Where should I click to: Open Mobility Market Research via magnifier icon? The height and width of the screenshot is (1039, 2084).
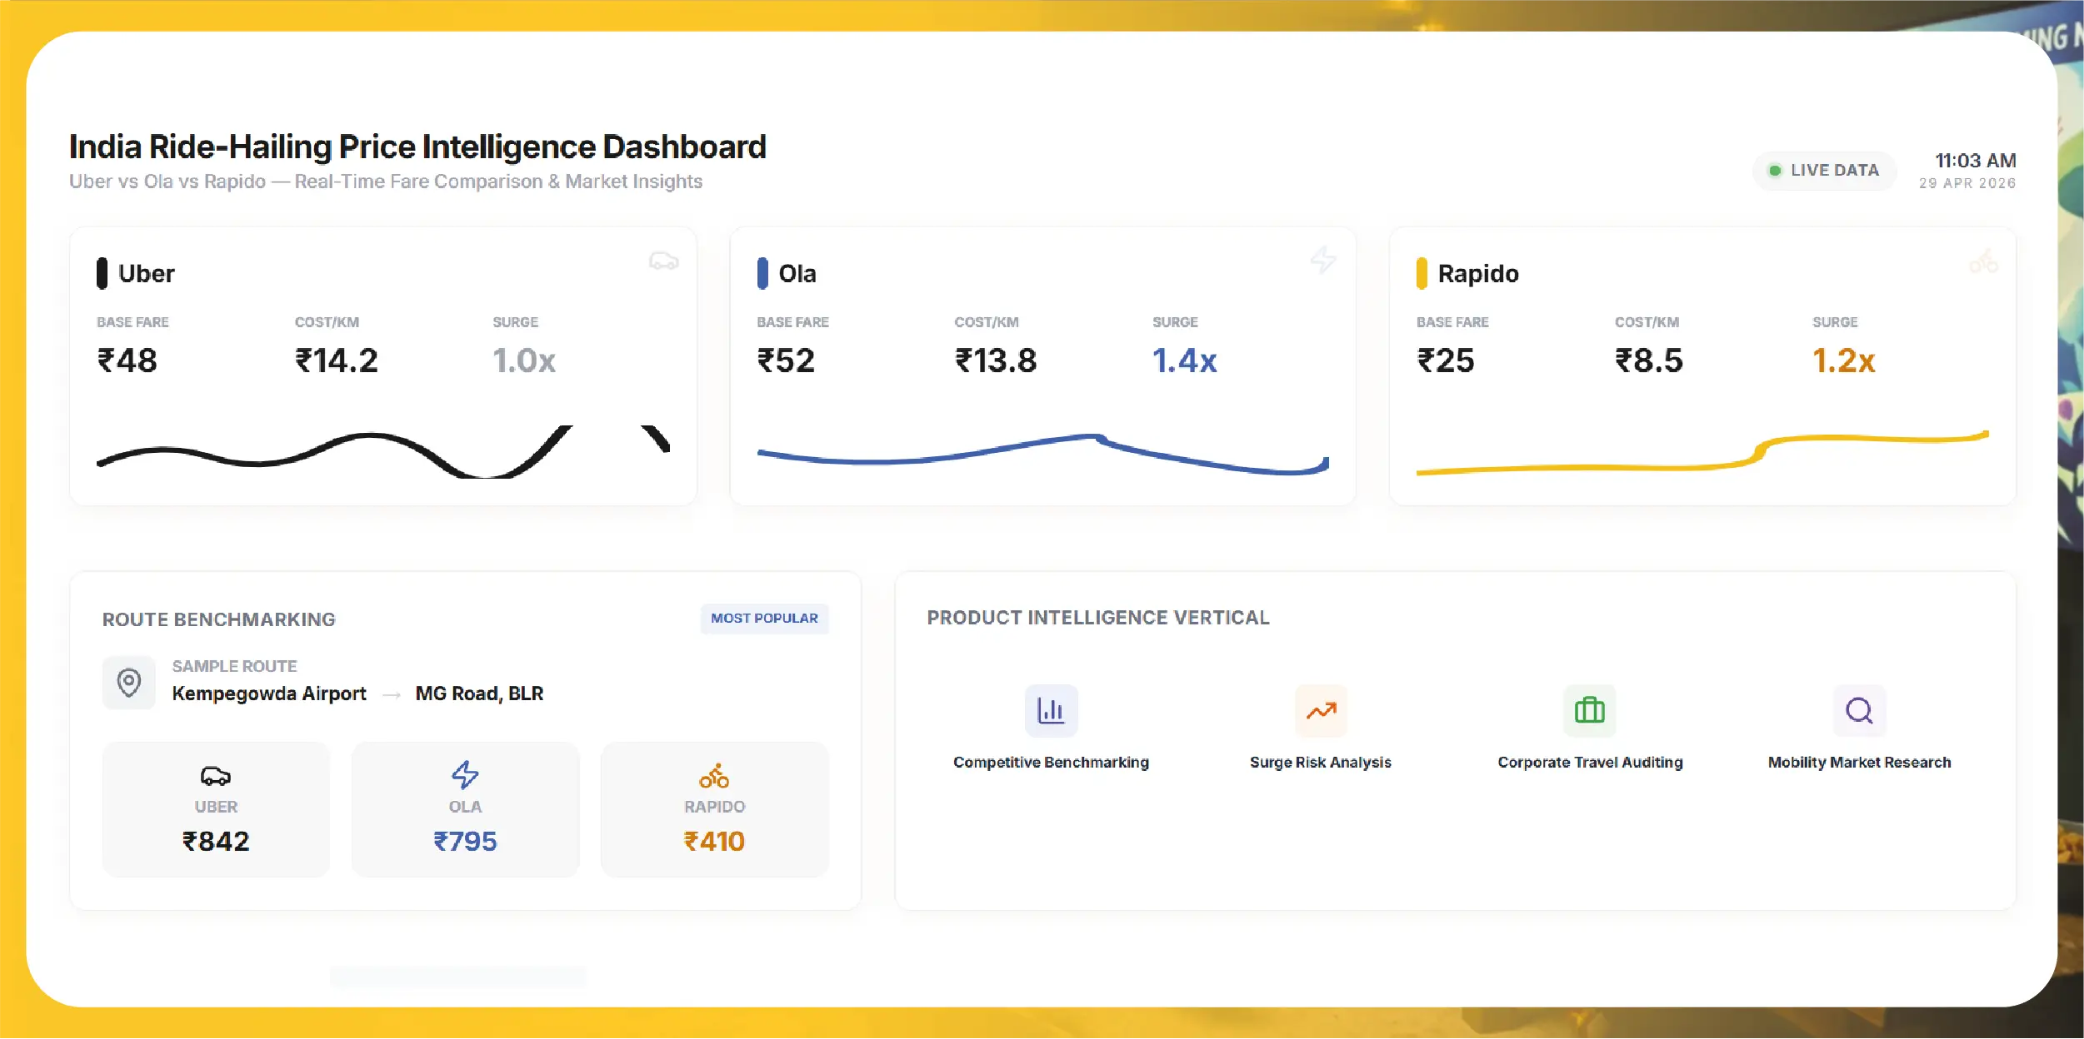(1859, 709)
